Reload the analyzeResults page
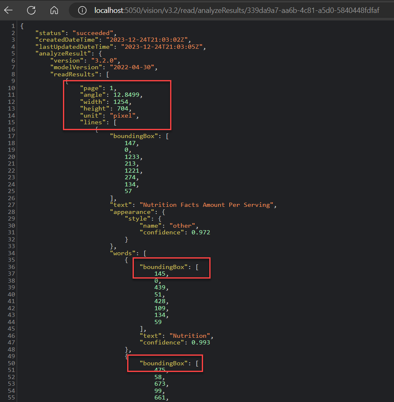The height and width of the screenshot is (402, 394). (31, 10)
